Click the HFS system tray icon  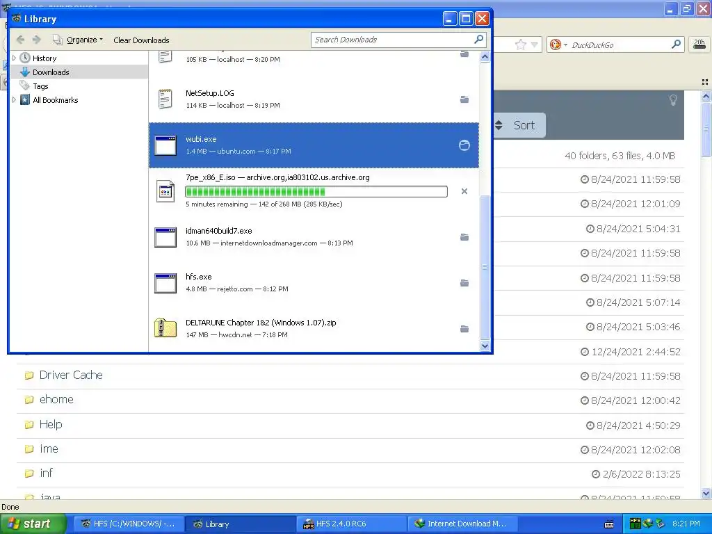(636, 524)
